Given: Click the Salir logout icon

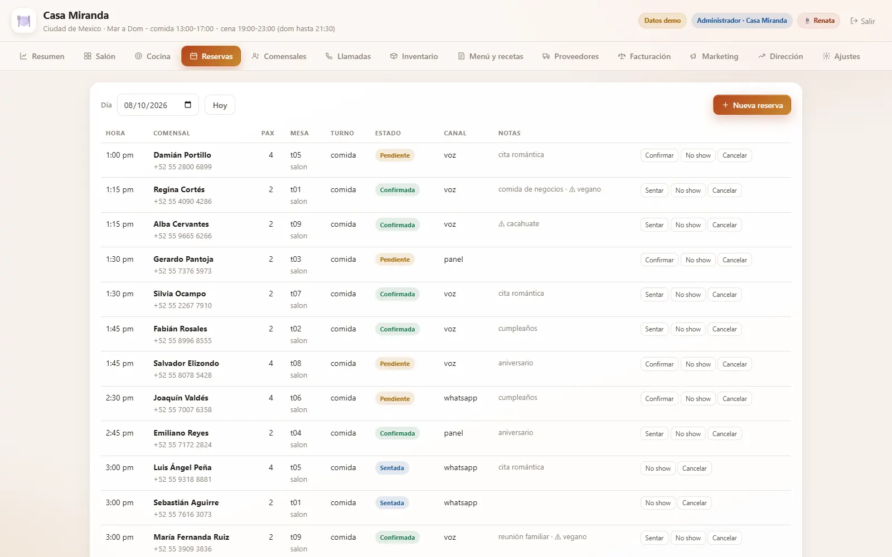Looking at the screenshot, I should click(x=854, y=21).
